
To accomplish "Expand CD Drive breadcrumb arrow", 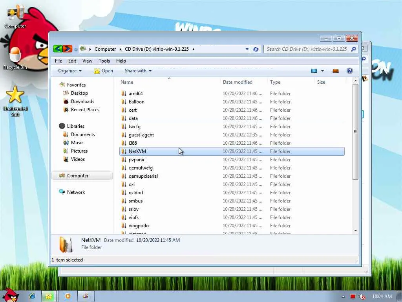I will 193,49.
